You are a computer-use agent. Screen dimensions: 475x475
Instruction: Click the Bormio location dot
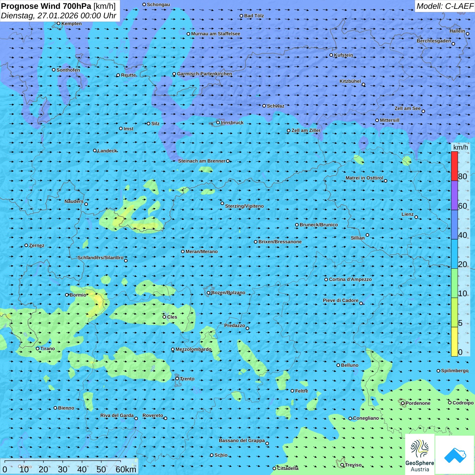[67, 295]
